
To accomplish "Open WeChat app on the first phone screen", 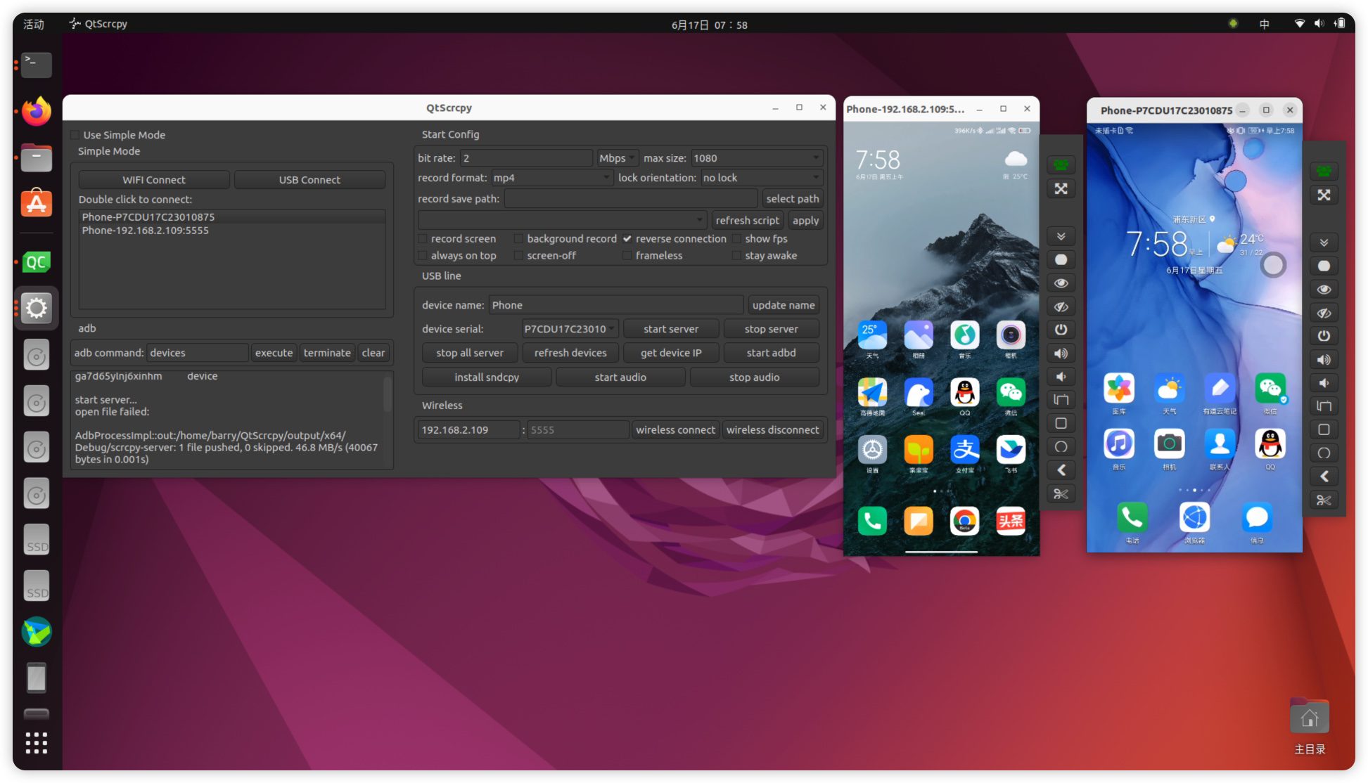I will tap(1010, 393).
